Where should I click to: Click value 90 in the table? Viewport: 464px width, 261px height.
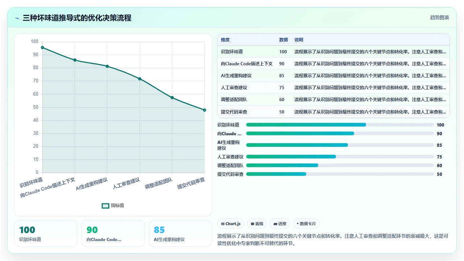click(282, 64)
